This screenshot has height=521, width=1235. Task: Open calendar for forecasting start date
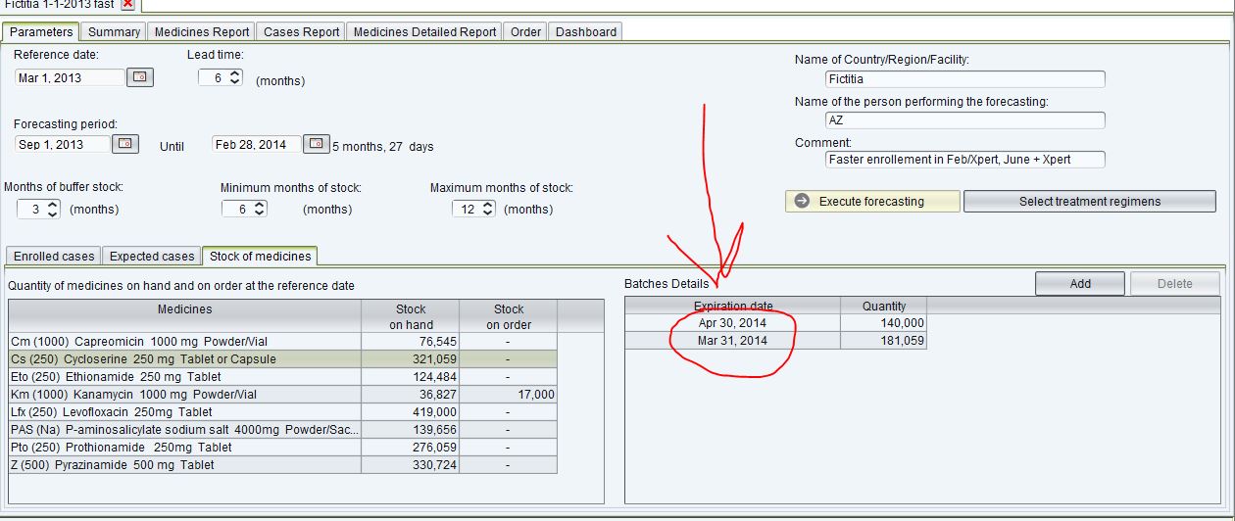coord(125,144)
